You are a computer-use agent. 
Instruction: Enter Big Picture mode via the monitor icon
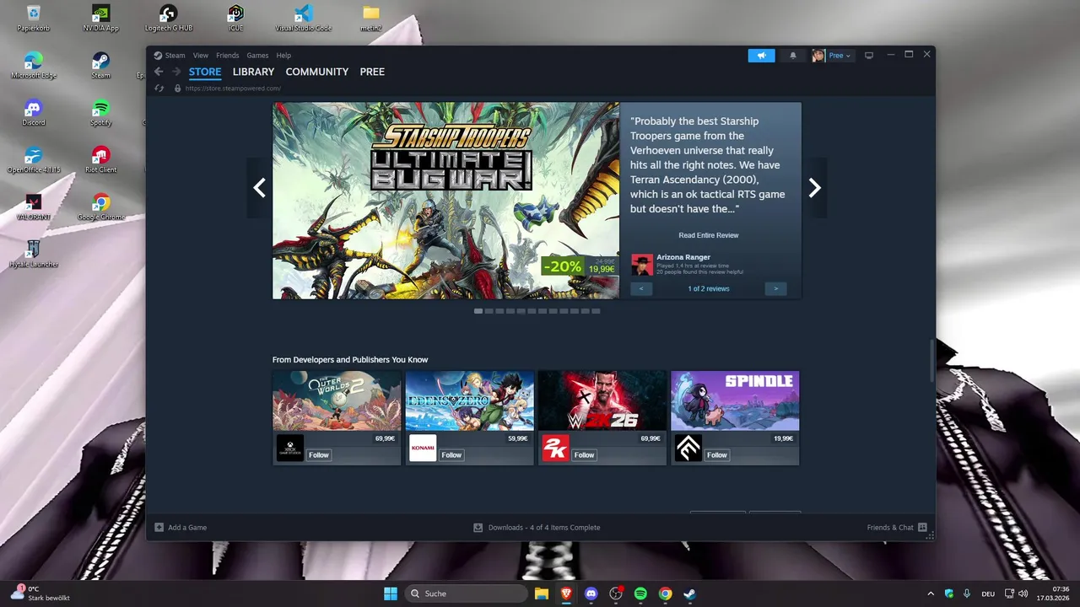tap(869, 56)
